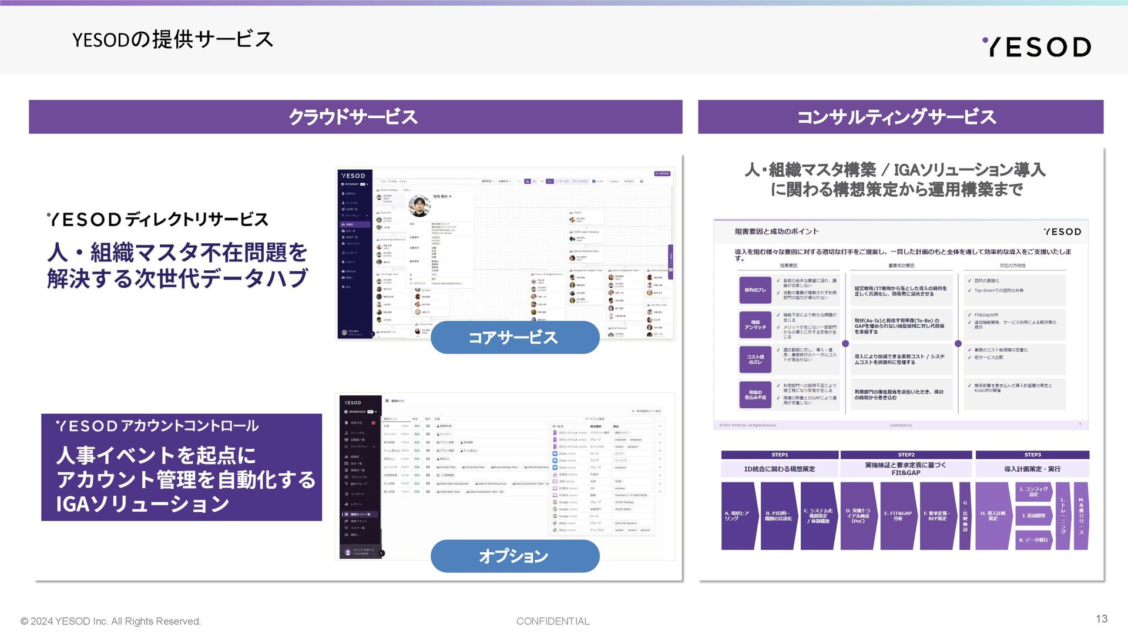The image size is (1128, 635).
Task: Select the consulting headline 人・組織マスタ構築 / IGAソリューション導入
Action: 895,170
